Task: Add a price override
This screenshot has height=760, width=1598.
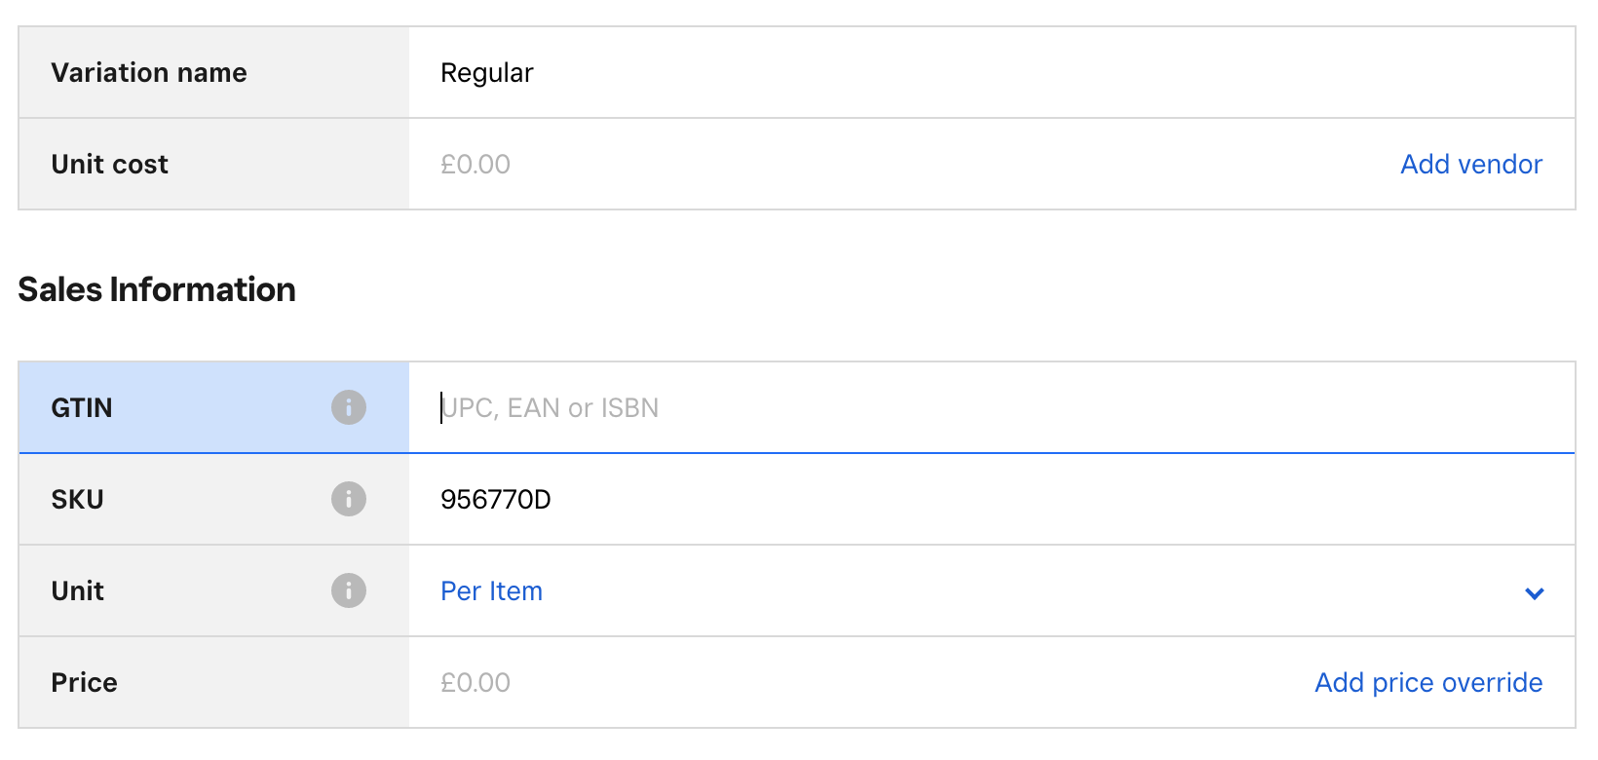Action: (1427, 682)
